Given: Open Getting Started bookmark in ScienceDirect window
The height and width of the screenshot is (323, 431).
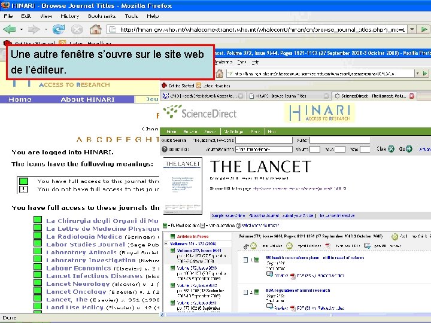Looking at the screenshot, I should click(x=178, y=86).
